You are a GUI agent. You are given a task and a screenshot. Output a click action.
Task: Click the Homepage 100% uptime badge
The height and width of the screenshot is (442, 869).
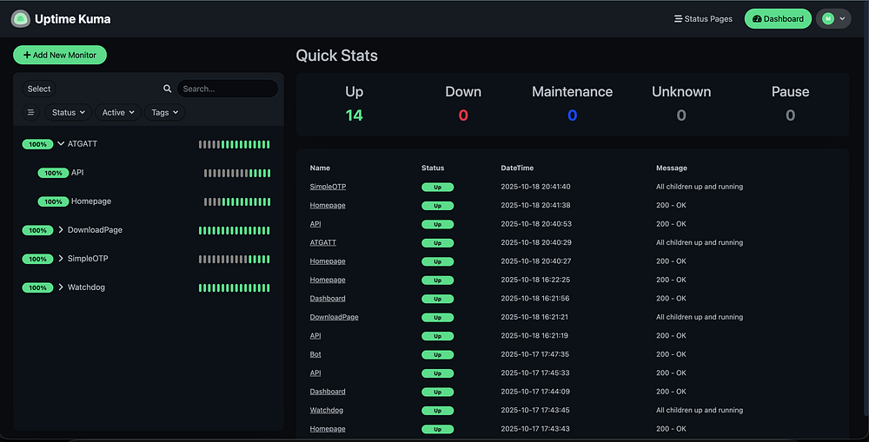[53, 201]
